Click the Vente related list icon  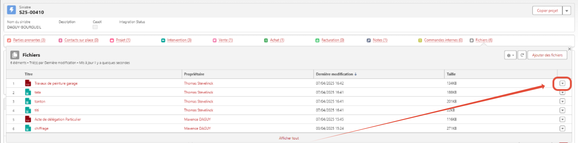coord(215,40)
